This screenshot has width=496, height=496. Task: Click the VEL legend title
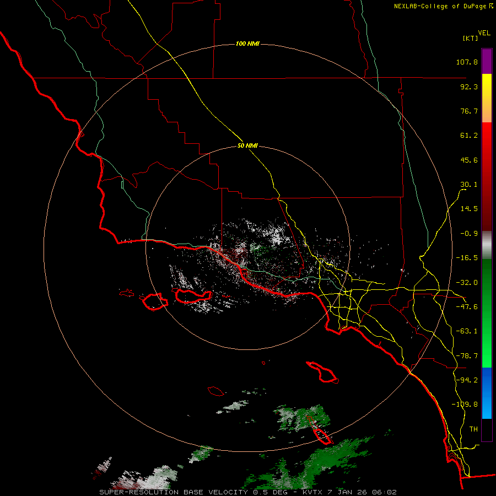484,33
